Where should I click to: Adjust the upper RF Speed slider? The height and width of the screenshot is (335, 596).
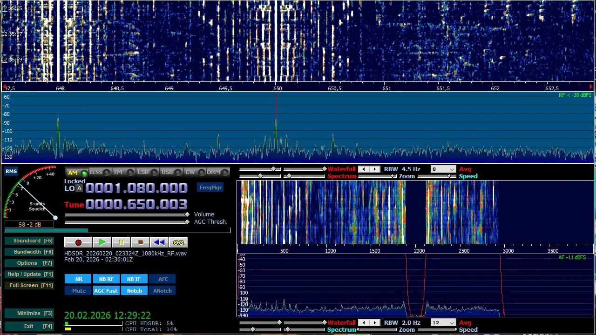(450, 176)
